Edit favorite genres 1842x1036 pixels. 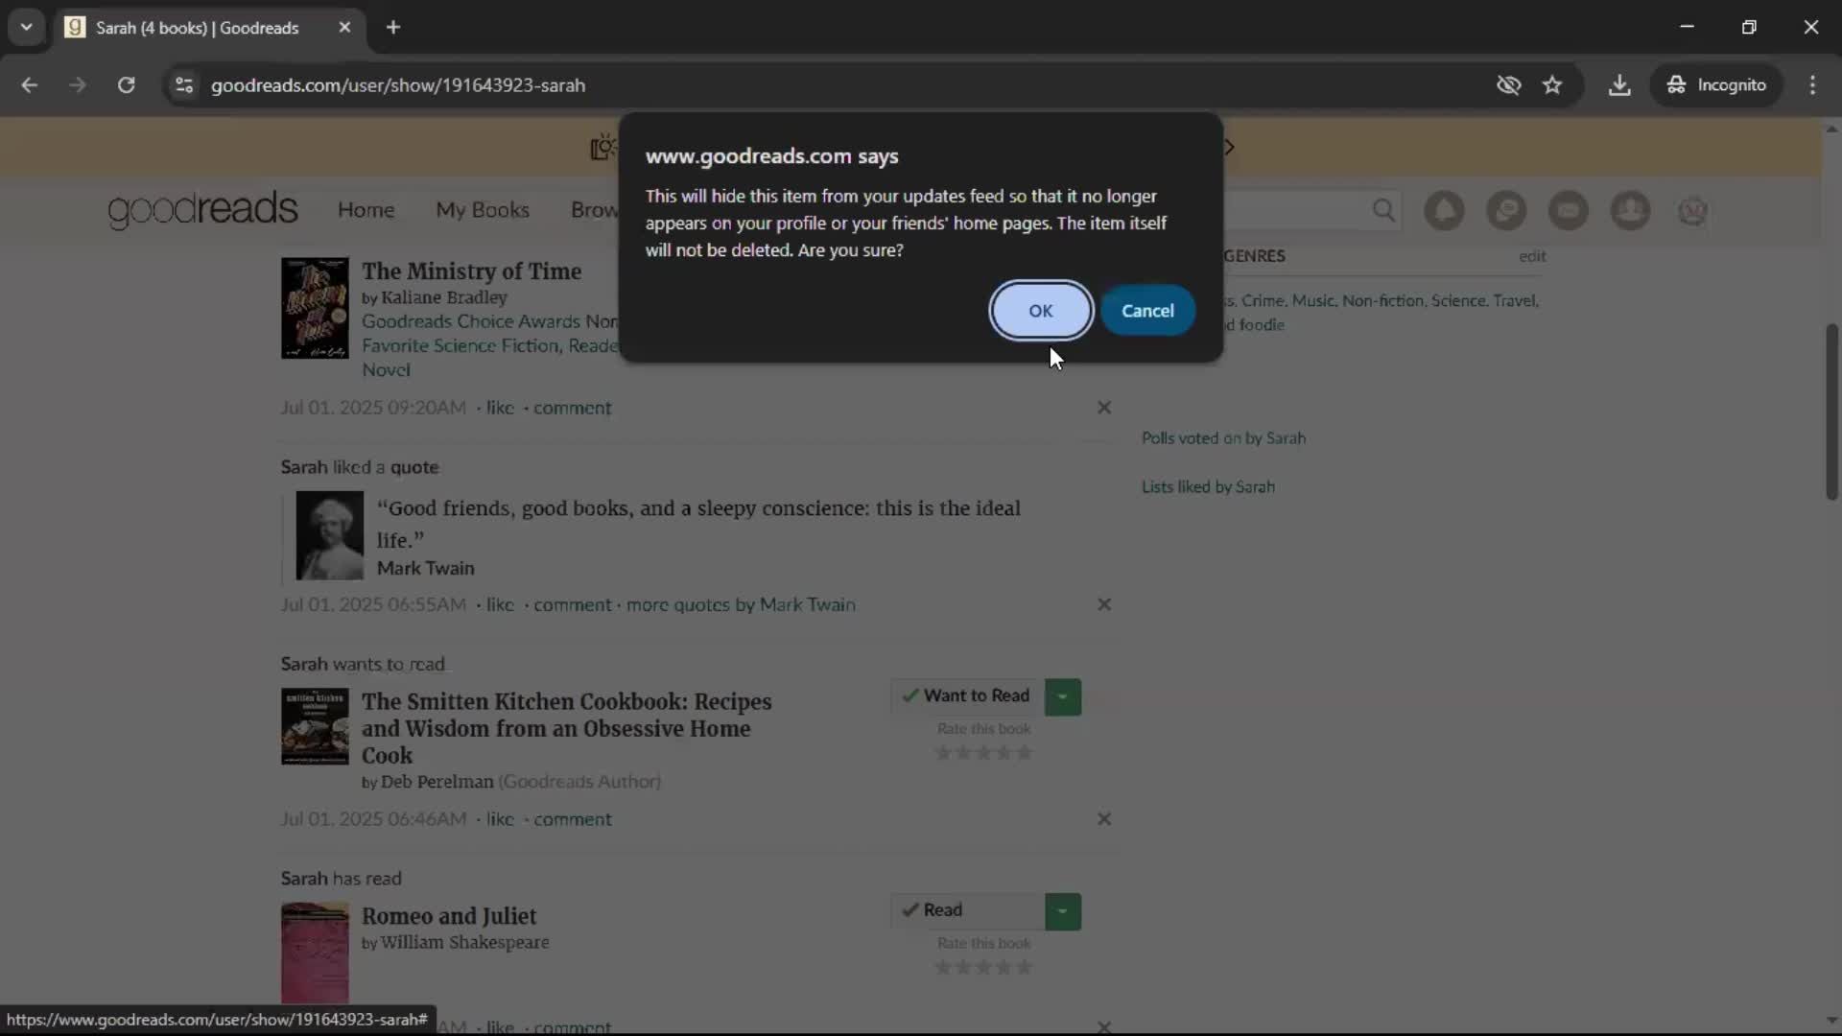pos(1532,256)
